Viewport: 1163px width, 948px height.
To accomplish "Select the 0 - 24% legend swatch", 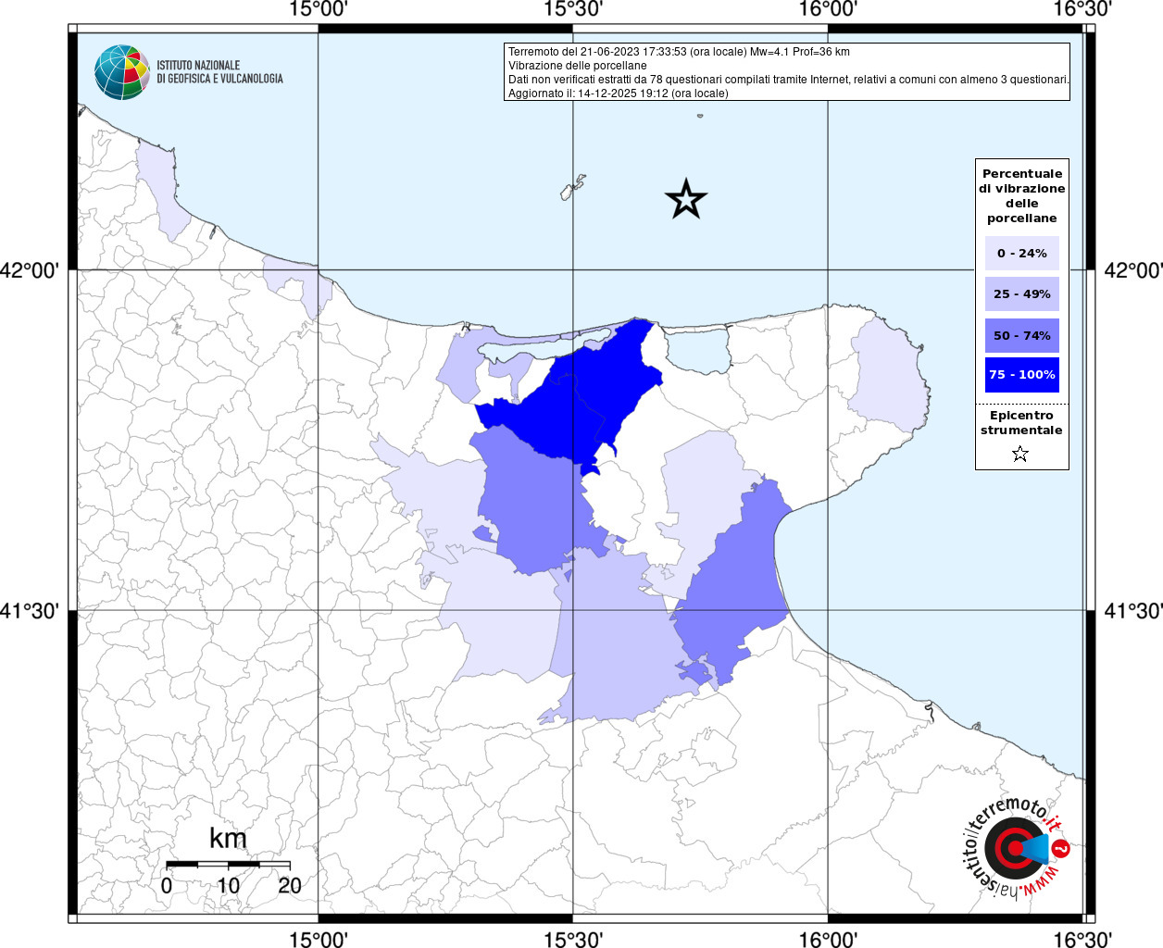I will point(1022,253).
